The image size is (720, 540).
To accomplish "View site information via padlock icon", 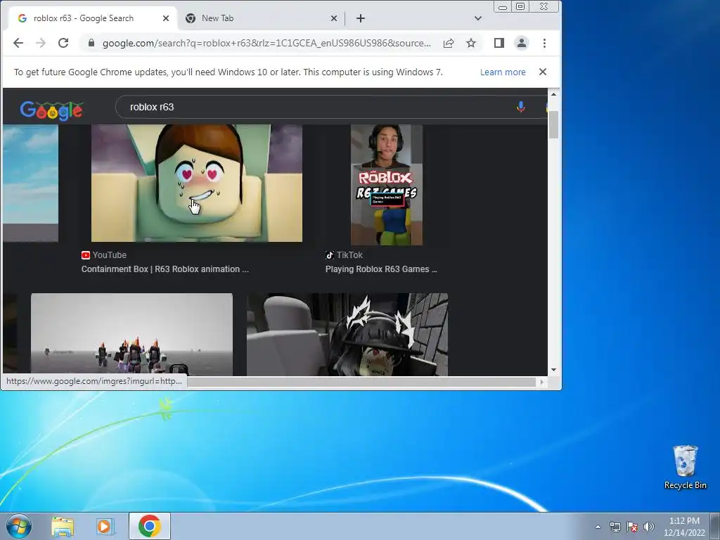I will point(91,43).
